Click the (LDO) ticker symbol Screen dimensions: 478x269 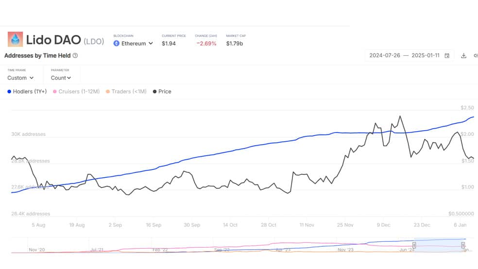pos(94,41)
